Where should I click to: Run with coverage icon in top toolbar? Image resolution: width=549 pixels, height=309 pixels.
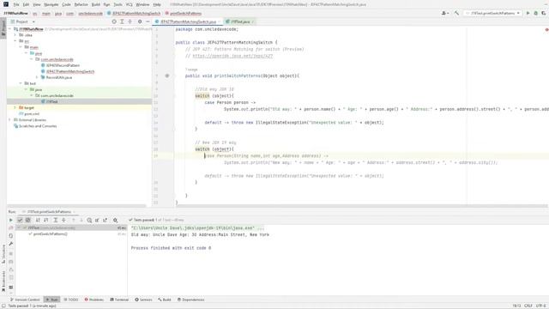(x=543, y=14)
